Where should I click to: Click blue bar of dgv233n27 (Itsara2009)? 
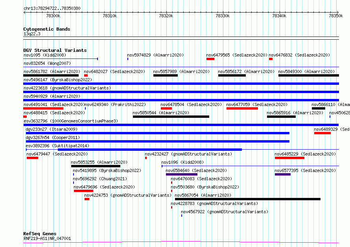158,133
